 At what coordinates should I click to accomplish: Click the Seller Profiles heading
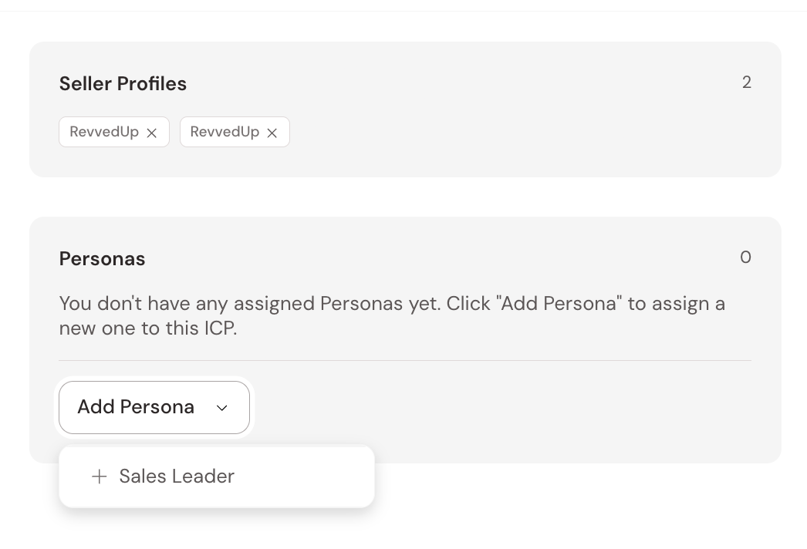[123, 83]
